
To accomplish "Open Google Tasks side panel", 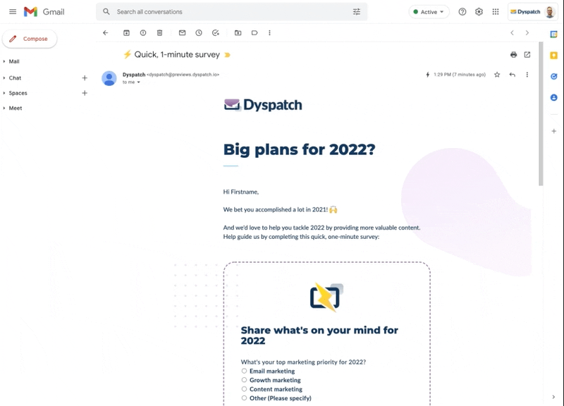I will coord(553,76).
